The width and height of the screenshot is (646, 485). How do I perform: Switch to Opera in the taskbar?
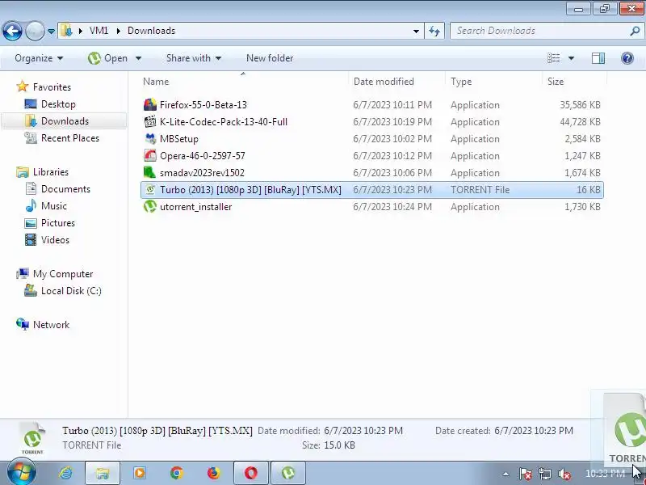click(251, 473)
